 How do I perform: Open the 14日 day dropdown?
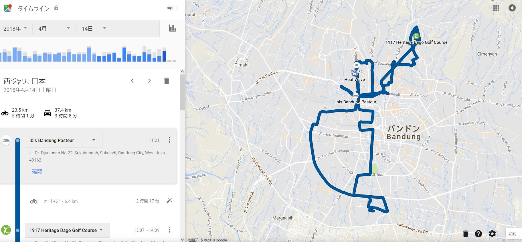(94, 28)
